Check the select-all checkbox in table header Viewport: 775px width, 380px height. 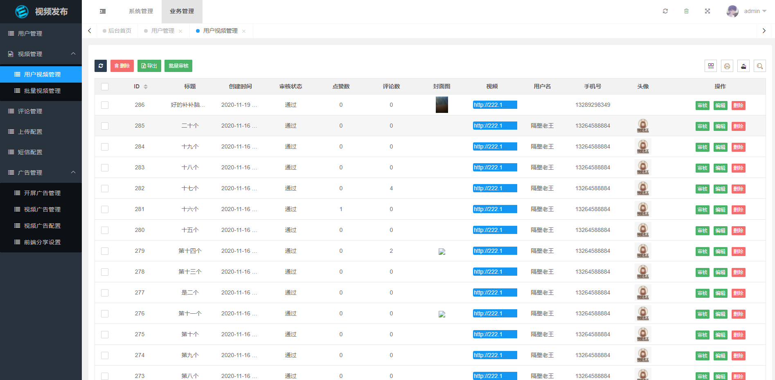pos(105,86)
